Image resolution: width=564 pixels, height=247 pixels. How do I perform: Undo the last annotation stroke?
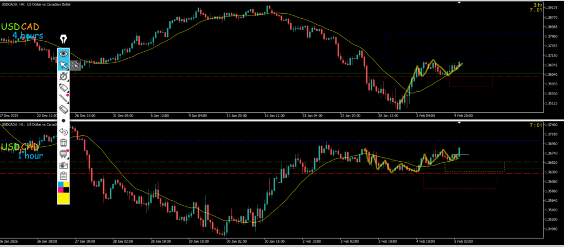64,132
